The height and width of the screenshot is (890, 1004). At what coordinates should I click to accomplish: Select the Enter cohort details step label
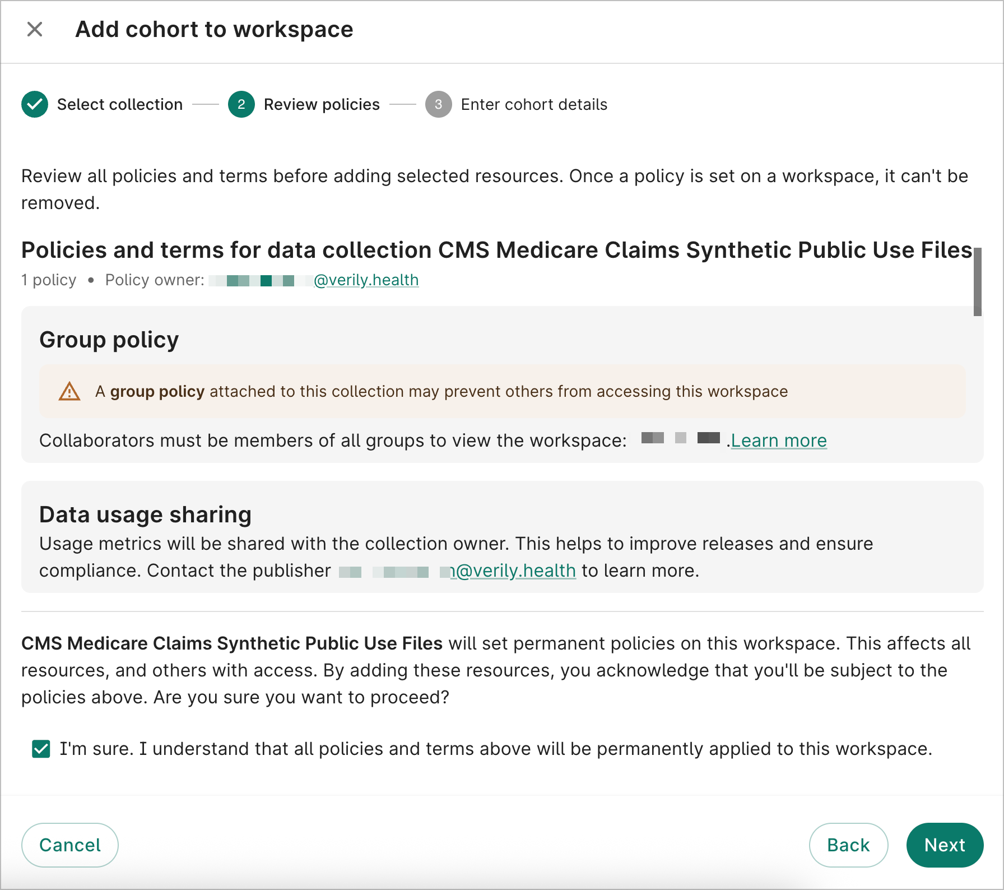click(533, 104)
